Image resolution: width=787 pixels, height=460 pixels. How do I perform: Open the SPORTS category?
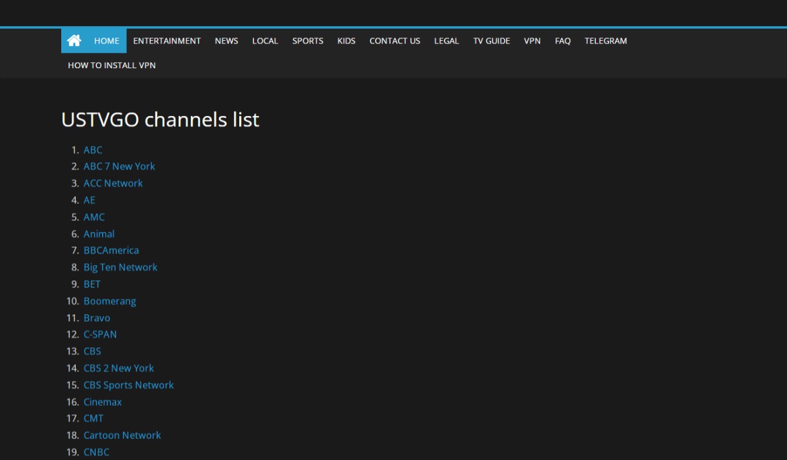click(x=308, y=41)
